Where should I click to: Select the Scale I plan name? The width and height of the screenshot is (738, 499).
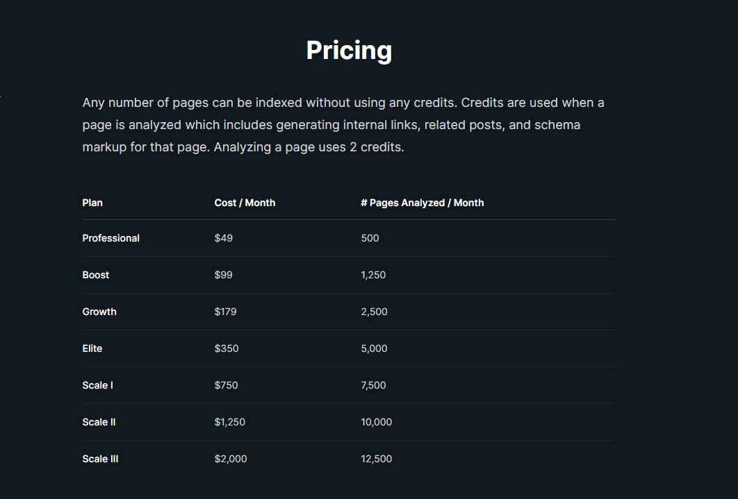click(97, 385)
